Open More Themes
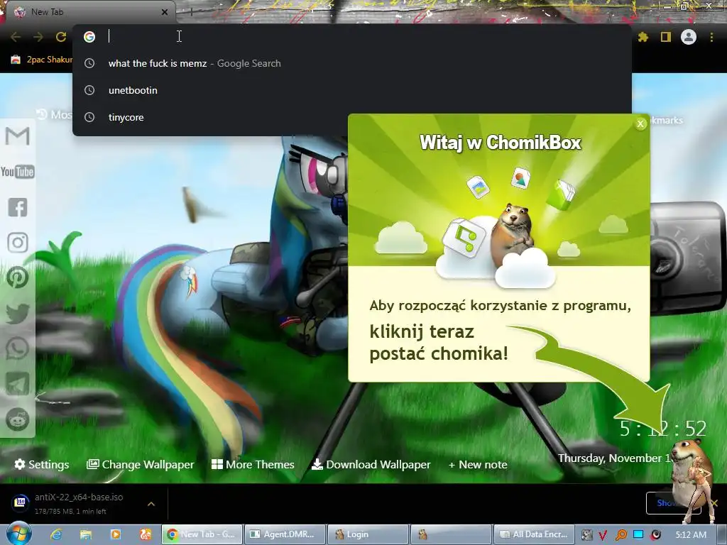Image resolution: width=727 pixels, height=545 pixels. (253, 464)
